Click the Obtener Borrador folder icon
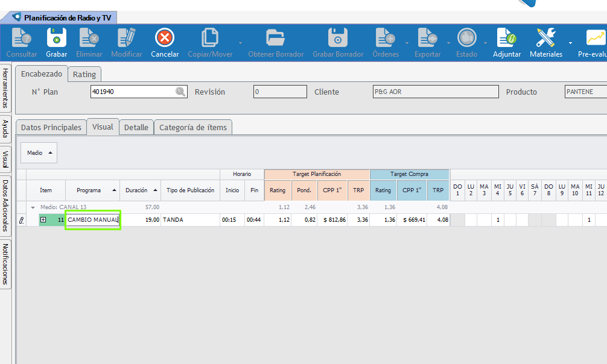Viewport: 607px width, 364px height. pyautogui.click(x=276, y=38)
